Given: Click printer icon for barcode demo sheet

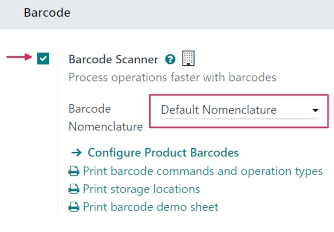Looking at the screenshot, I should coord(74,207).
